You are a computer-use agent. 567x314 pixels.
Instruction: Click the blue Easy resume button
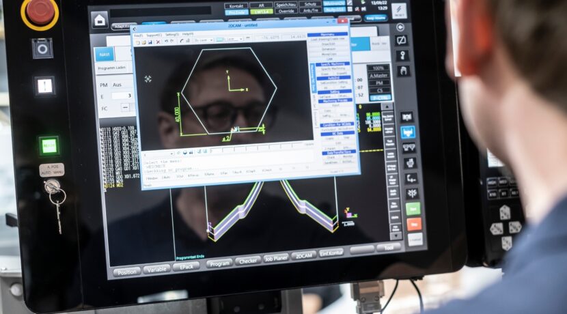click(375, 18)
